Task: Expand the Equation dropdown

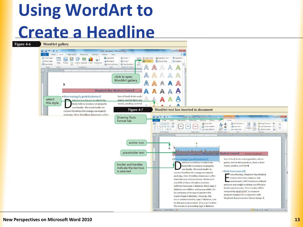Action: coord(178,58)
